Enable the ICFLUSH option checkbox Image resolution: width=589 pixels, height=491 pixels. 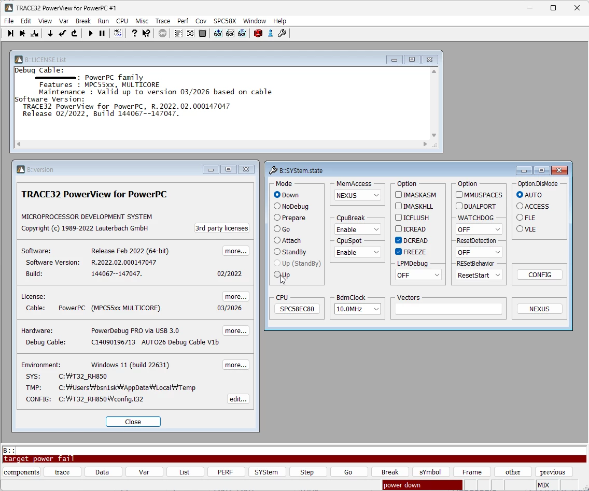399,218
